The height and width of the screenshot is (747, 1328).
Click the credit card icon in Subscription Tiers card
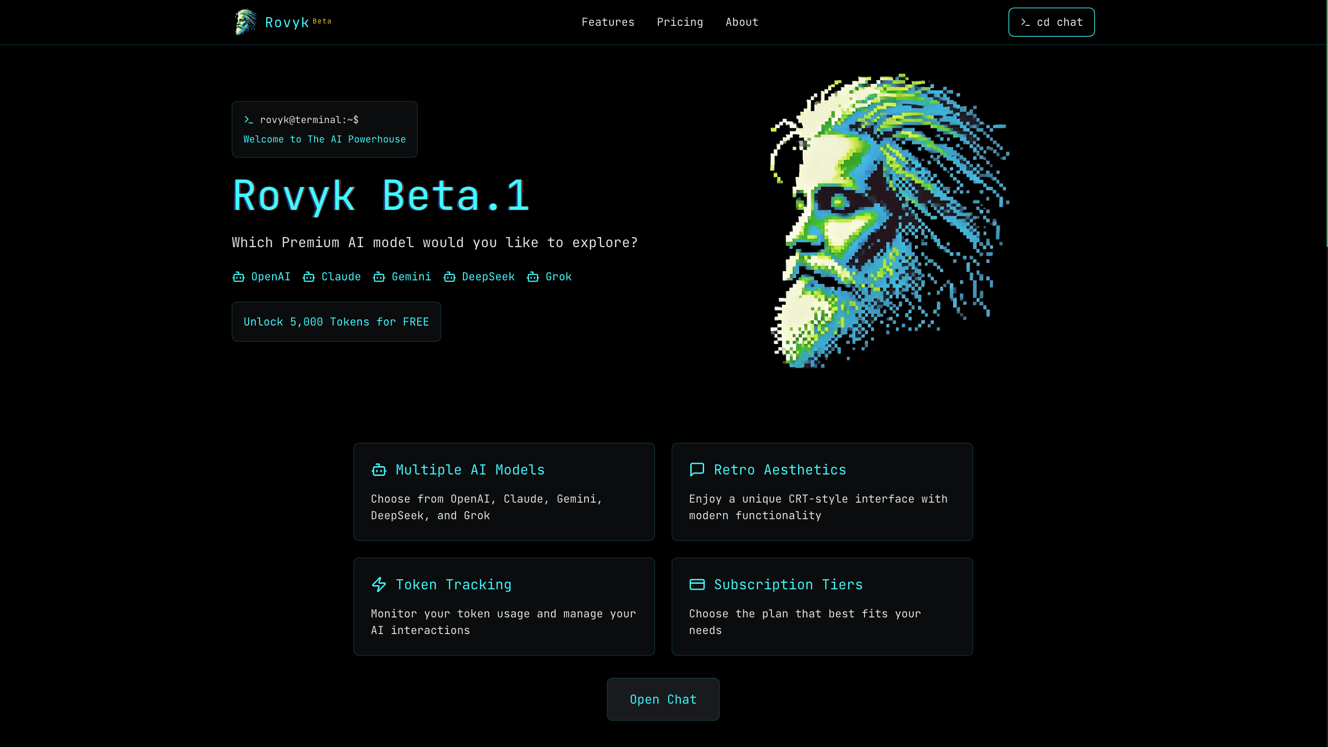point(697,585)
